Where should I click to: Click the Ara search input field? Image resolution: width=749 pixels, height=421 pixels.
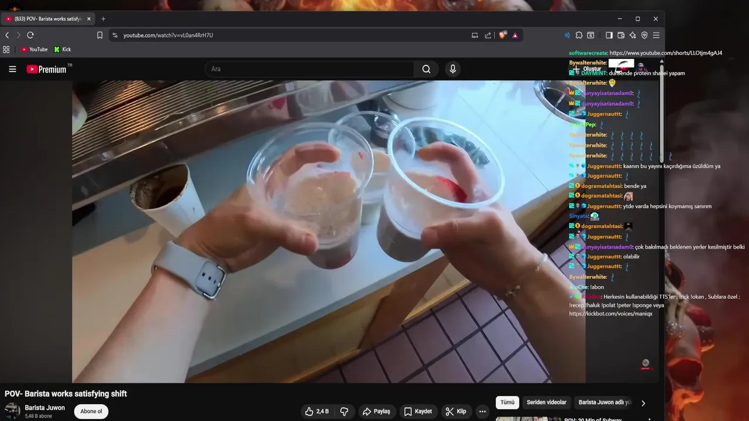click(310, 69)
